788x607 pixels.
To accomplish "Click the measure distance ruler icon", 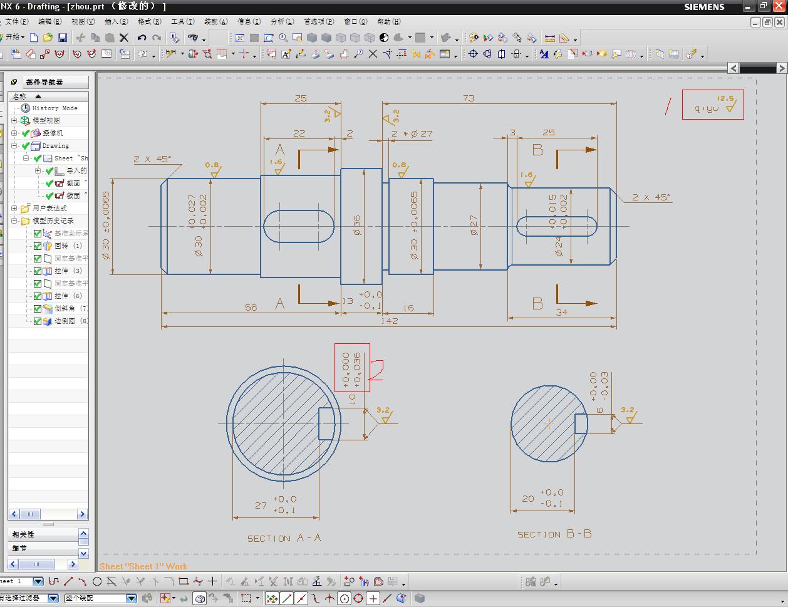I will tap(549, 38).
